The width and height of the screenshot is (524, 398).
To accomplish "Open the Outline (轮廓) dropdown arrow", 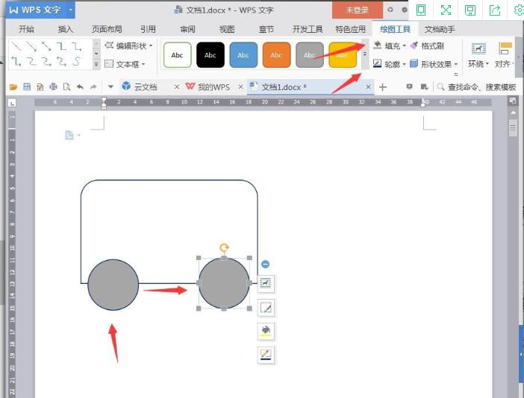I will [405, 63].
